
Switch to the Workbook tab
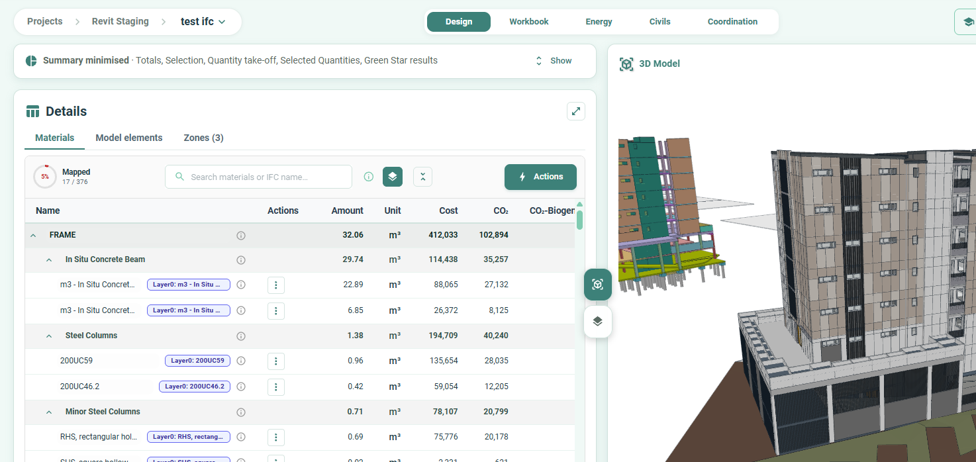click(x=529, y=22)
